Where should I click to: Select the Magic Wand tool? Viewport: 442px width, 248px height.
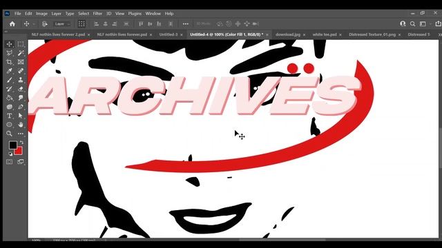21,53
